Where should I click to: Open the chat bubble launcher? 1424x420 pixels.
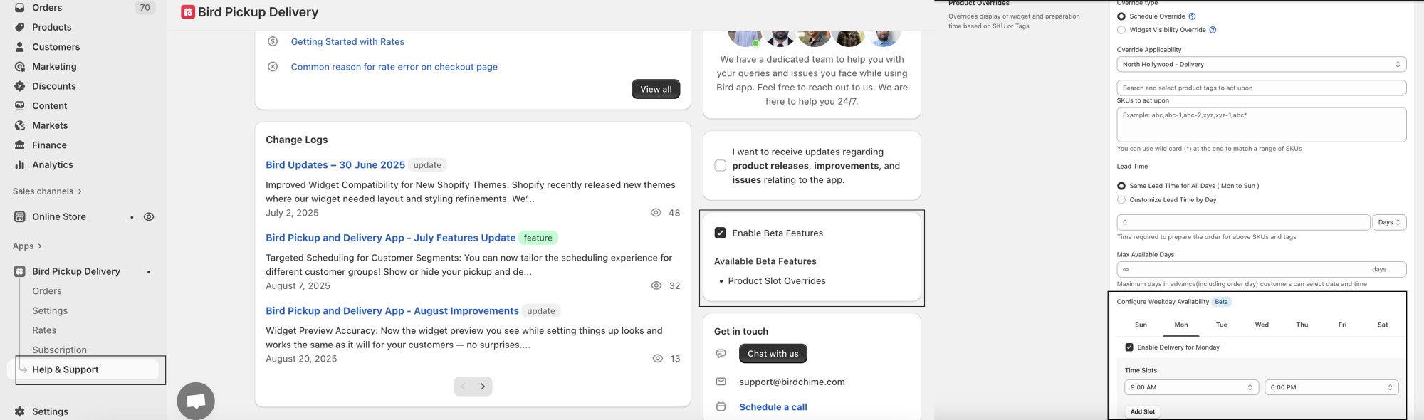pos(196,401)
